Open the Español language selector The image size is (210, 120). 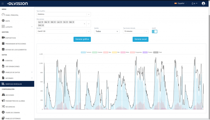(181, 3)
